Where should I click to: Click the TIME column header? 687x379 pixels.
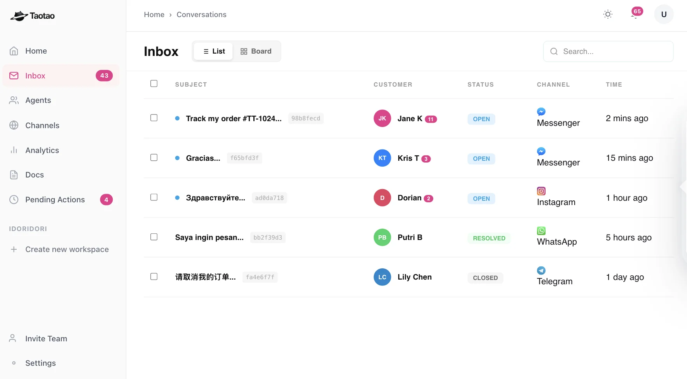click(614, 85)
